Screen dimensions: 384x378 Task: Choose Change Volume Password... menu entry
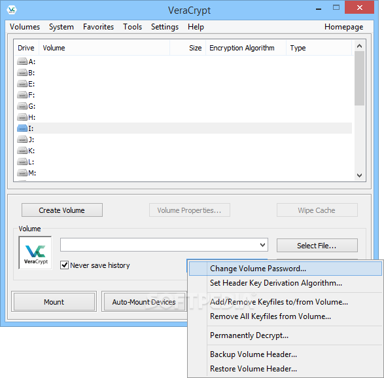pyautogui.click(x=286, y=269)
